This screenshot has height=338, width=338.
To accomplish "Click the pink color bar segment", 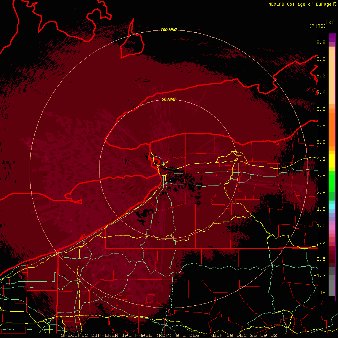I will [x=332, y=228].
